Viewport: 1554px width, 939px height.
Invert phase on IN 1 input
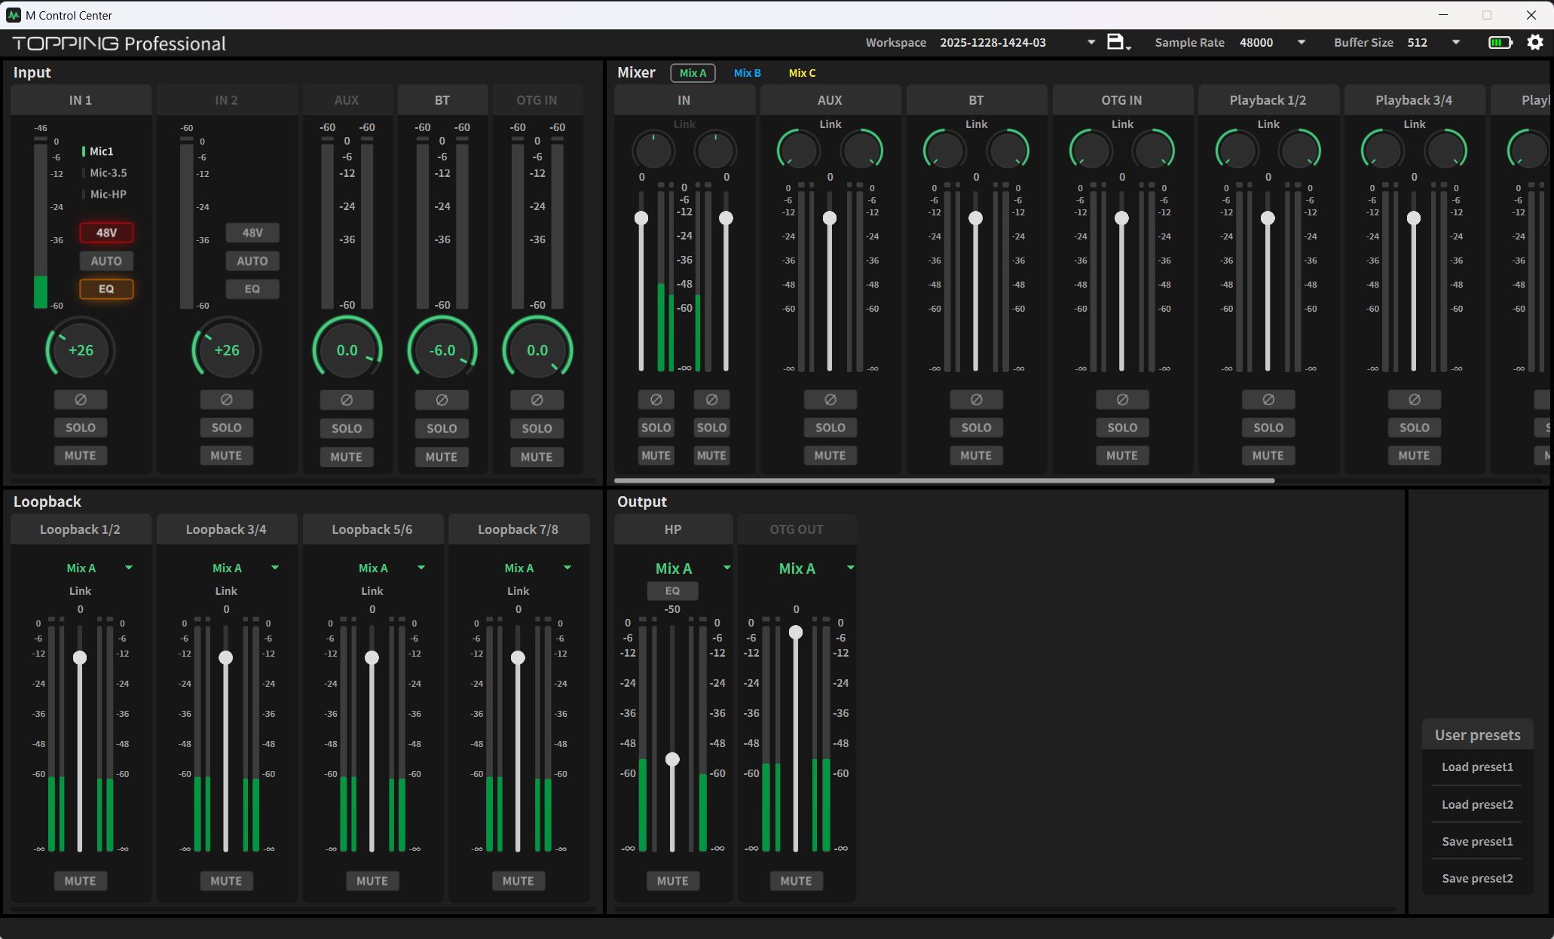[81, 400]
